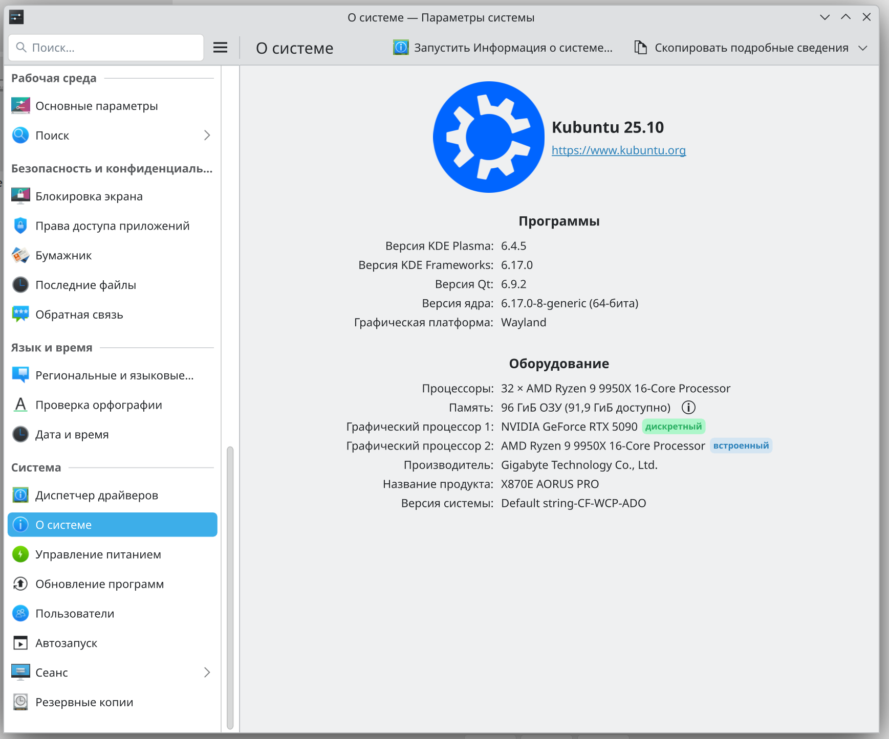Click the Power Management green icon
The image size is (889, 739).
[20, 554]
